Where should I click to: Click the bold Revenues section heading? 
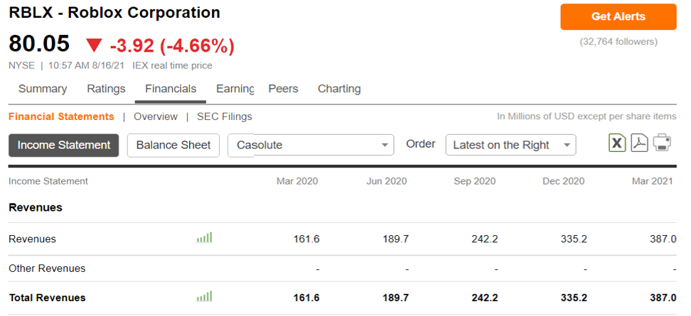[x=36, y=207]
